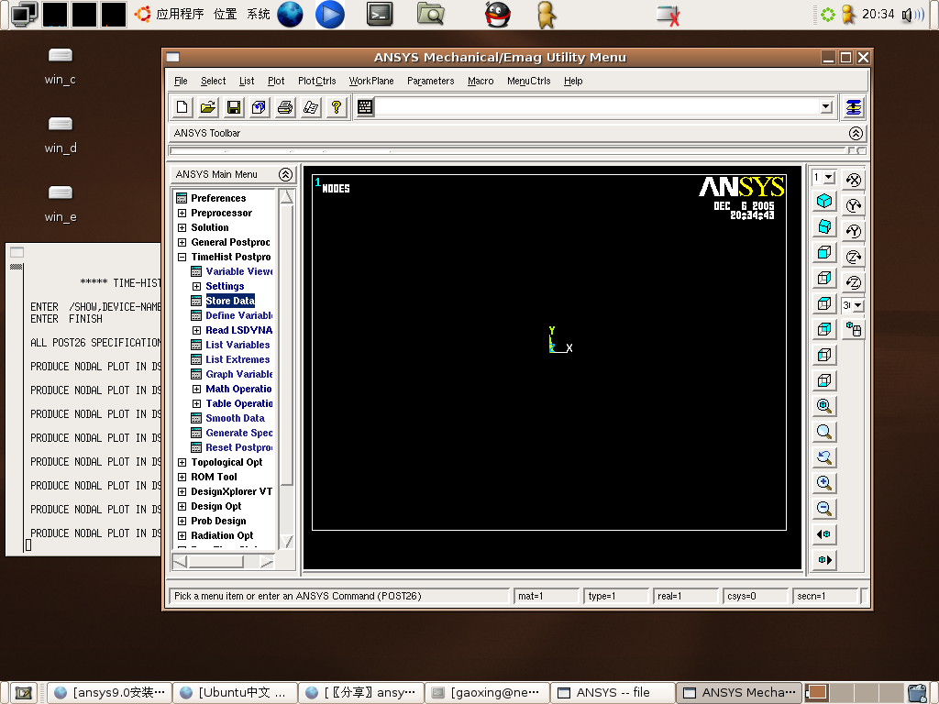The width and height of the screenshot is (939, 704).
Task: Click the Reset Postproc item
Action: 239,447
